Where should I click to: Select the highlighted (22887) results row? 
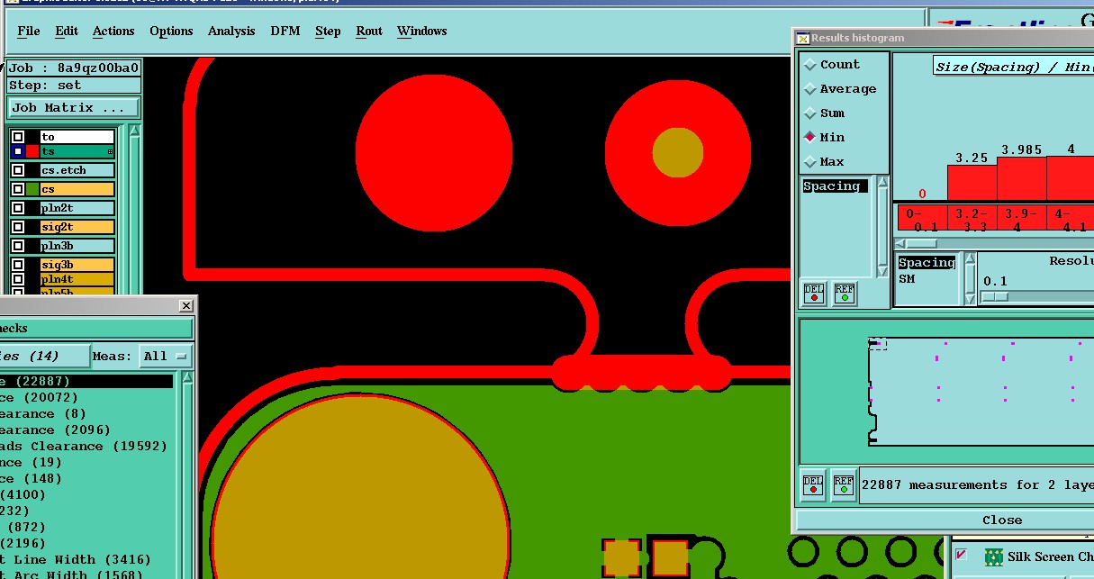click(86, 382)
